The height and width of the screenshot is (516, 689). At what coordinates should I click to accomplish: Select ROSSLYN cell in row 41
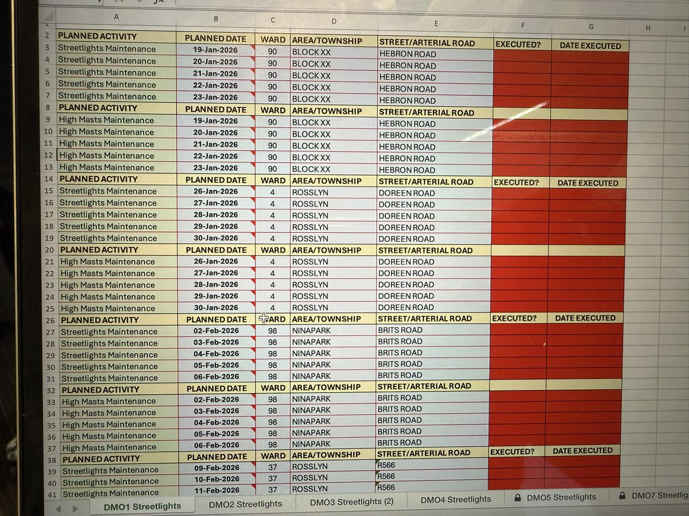point(333,488)
